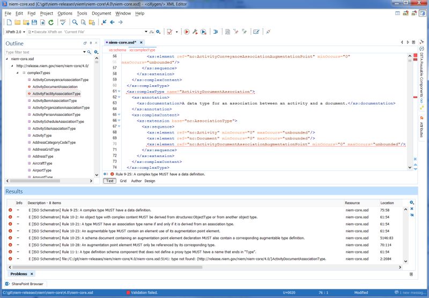429x298 pixels.
Task: Go to last modification arrow icon
Action: [103, 23]
